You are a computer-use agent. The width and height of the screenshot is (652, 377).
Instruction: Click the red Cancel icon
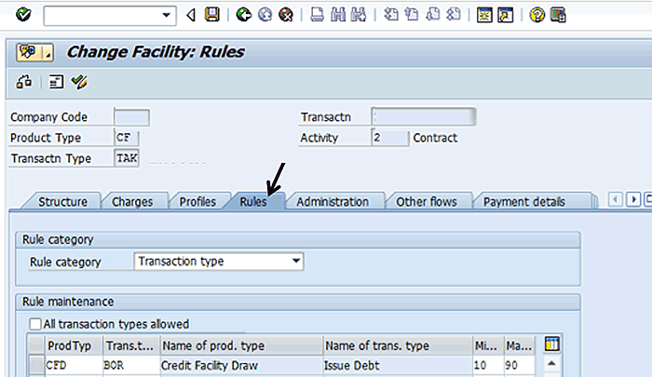coord(285,15)
